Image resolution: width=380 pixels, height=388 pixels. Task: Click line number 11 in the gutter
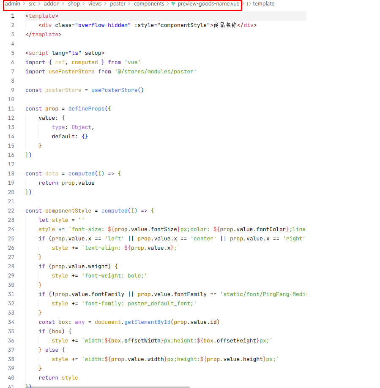[x=11, y=109]
